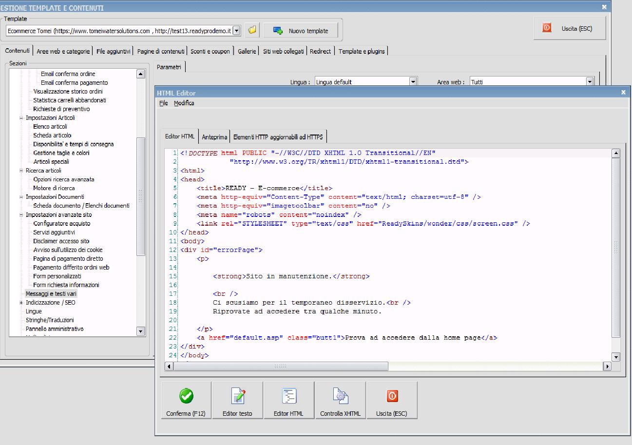This screenshot has width=632, height=445.
Task: Select Avviso sull'utilizzo dei cookie item
Action: click(x=68, y=250)
